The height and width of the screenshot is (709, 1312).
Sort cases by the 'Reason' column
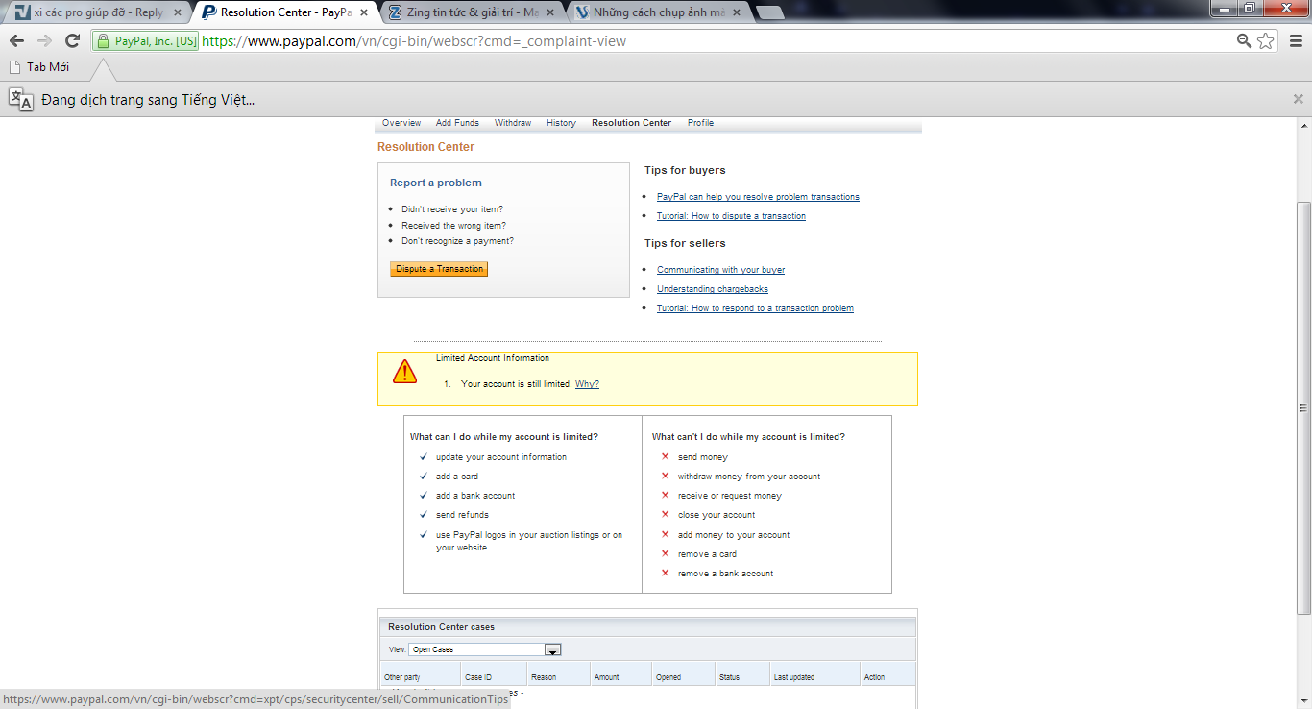pos(544,677)
